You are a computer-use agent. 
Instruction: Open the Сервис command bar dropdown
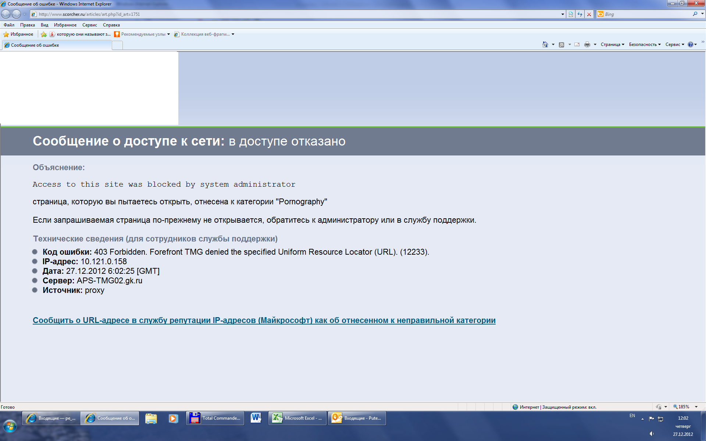675,44
